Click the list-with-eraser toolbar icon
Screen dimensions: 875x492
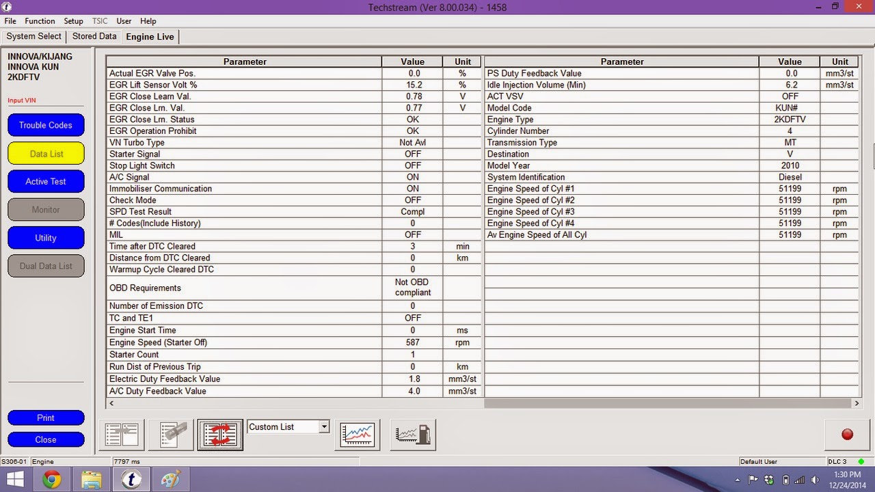pos(172,435)
